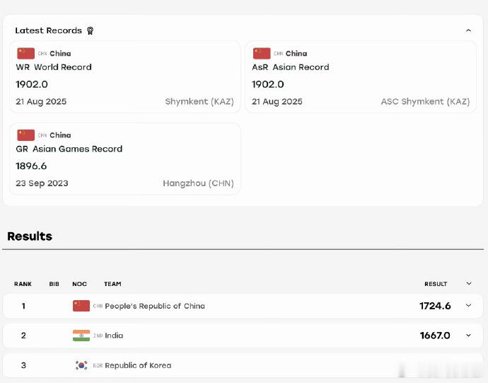Viewport: 488px width, 383px height.
Task: Click China flag in Asian Record card
Action: point(262,54)
